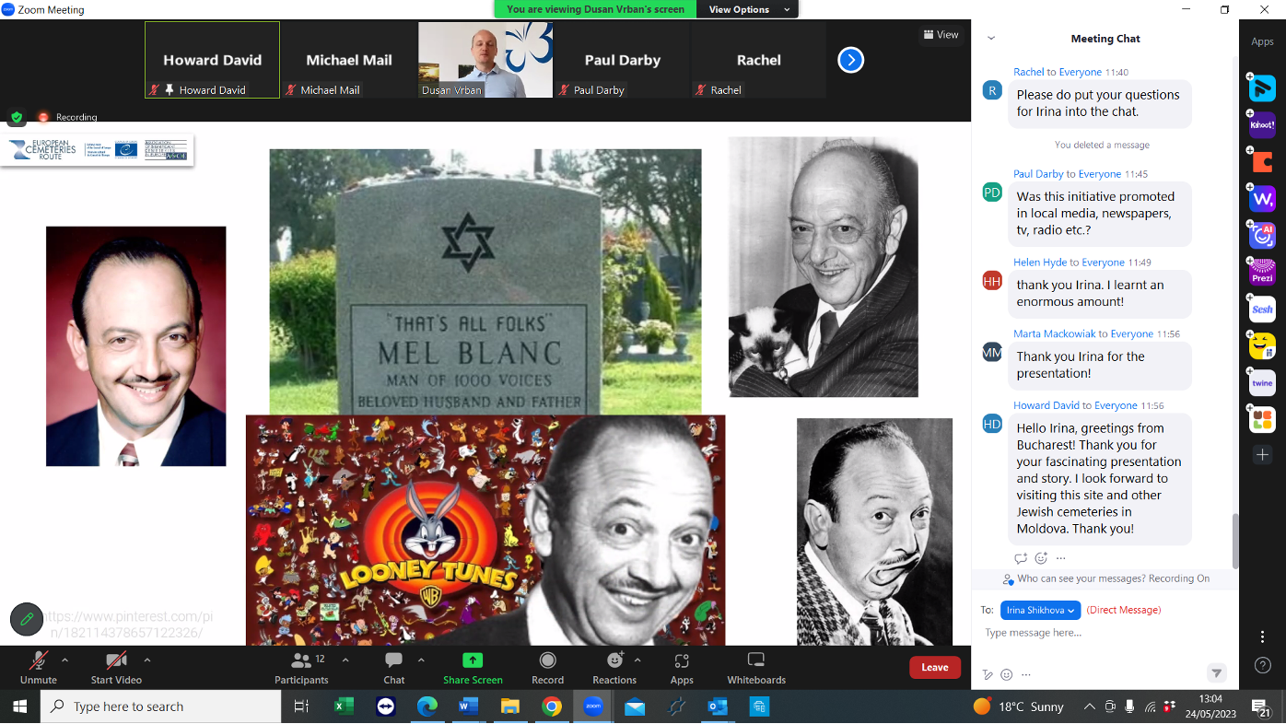Leave the meeting

(935, 667)
